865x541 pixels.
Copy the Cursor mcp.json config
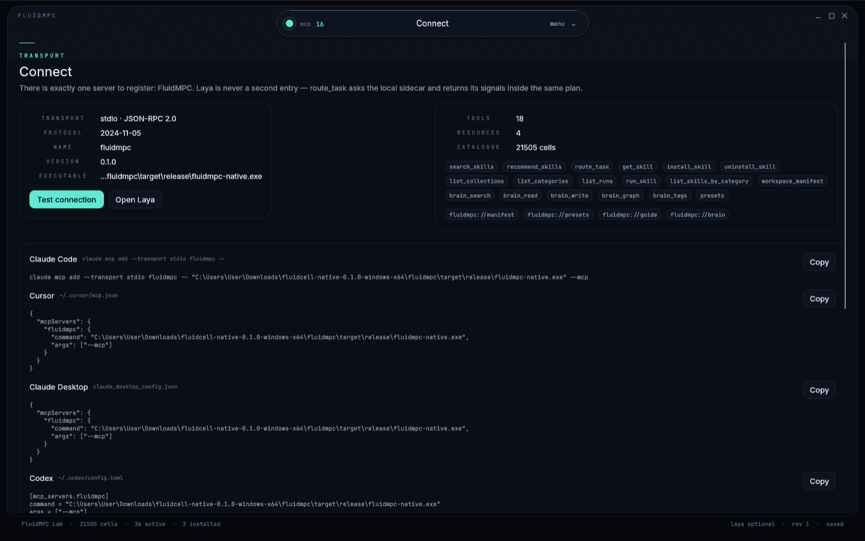(819, 299)
